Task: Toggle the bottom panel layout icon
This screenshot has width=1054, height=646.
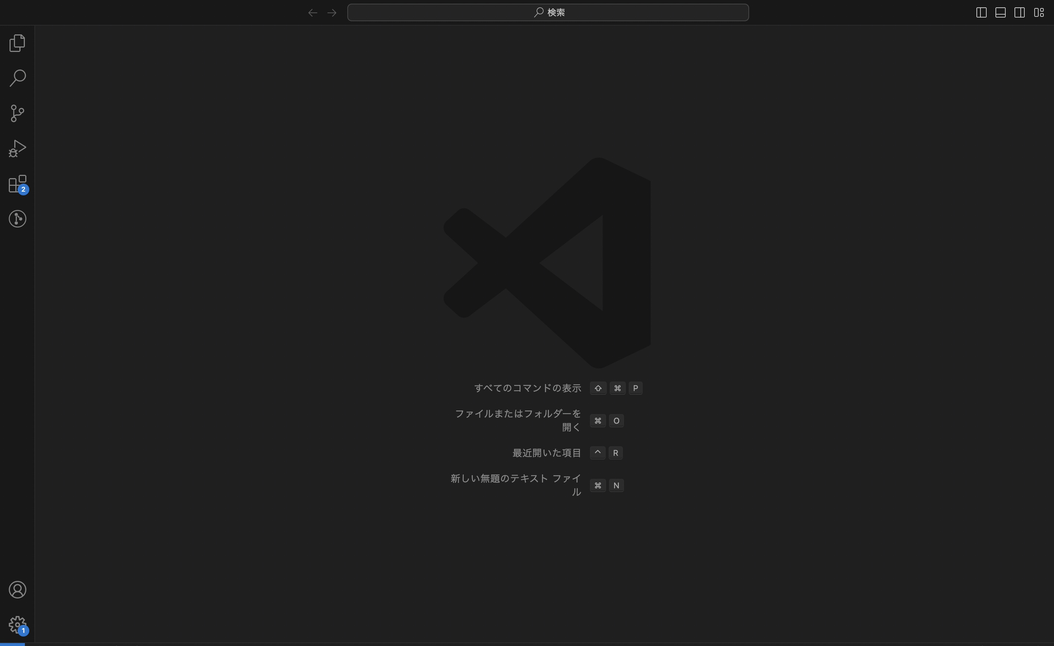Action: [x=1001, y=12]
